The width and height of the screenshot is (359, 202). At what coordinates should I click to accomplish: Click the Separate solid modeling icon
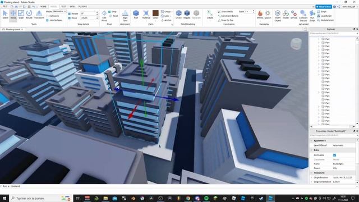click(196, 15)
